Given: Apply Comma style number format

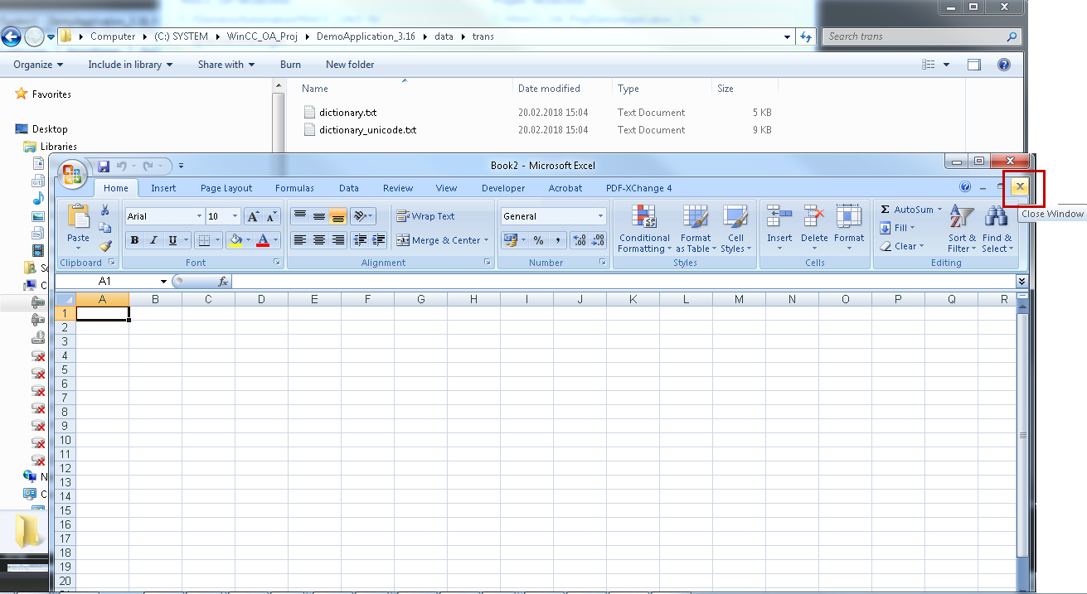Looking at the screenshot, I should (557, 240).
